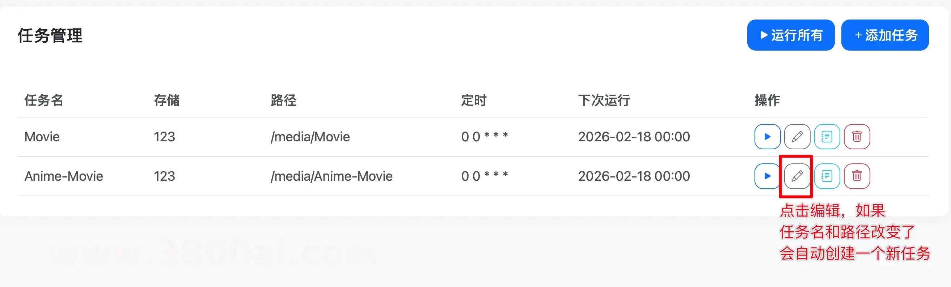Click the 定时 column header

474,100
